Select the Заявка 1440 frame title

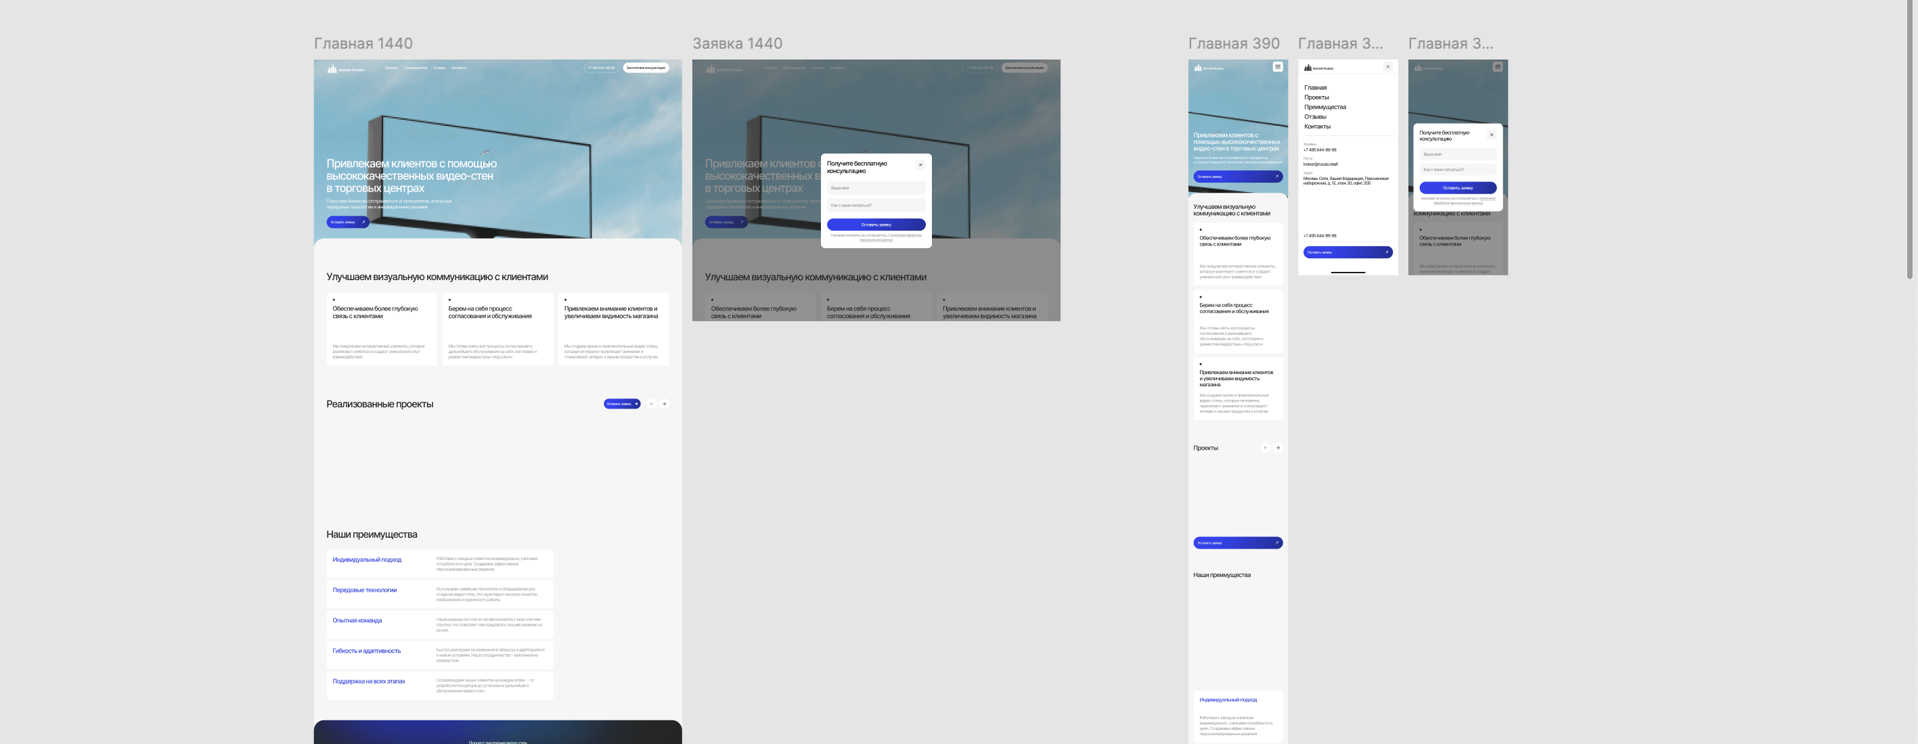click(737, 44)
